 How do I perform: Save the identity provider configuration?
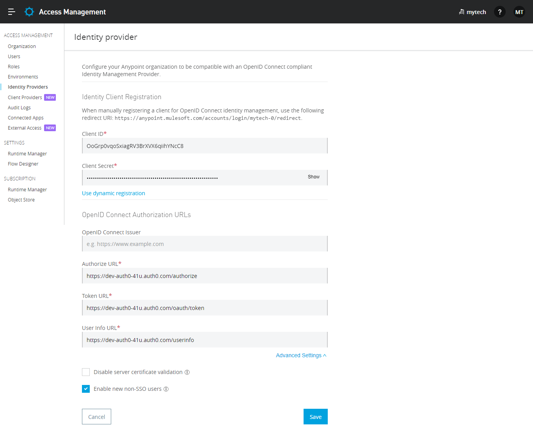point(315,417)
